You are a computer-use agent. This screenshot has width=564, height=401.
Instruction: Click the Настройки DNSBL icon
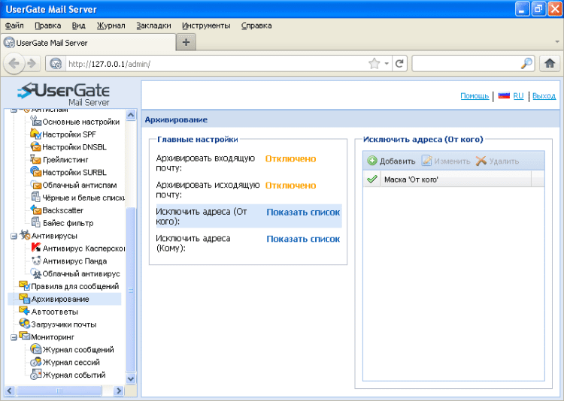coord(35,146)
